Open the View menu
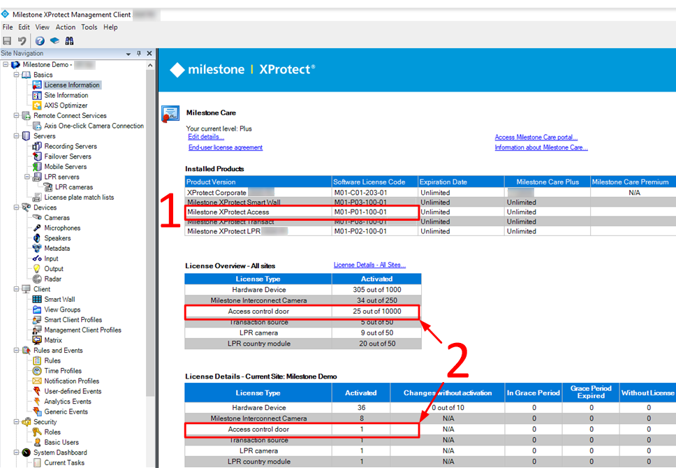 point(42,27)
